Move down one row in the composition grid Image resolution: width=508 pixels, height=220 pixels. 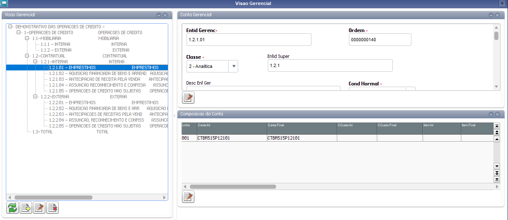coord(496,166)
